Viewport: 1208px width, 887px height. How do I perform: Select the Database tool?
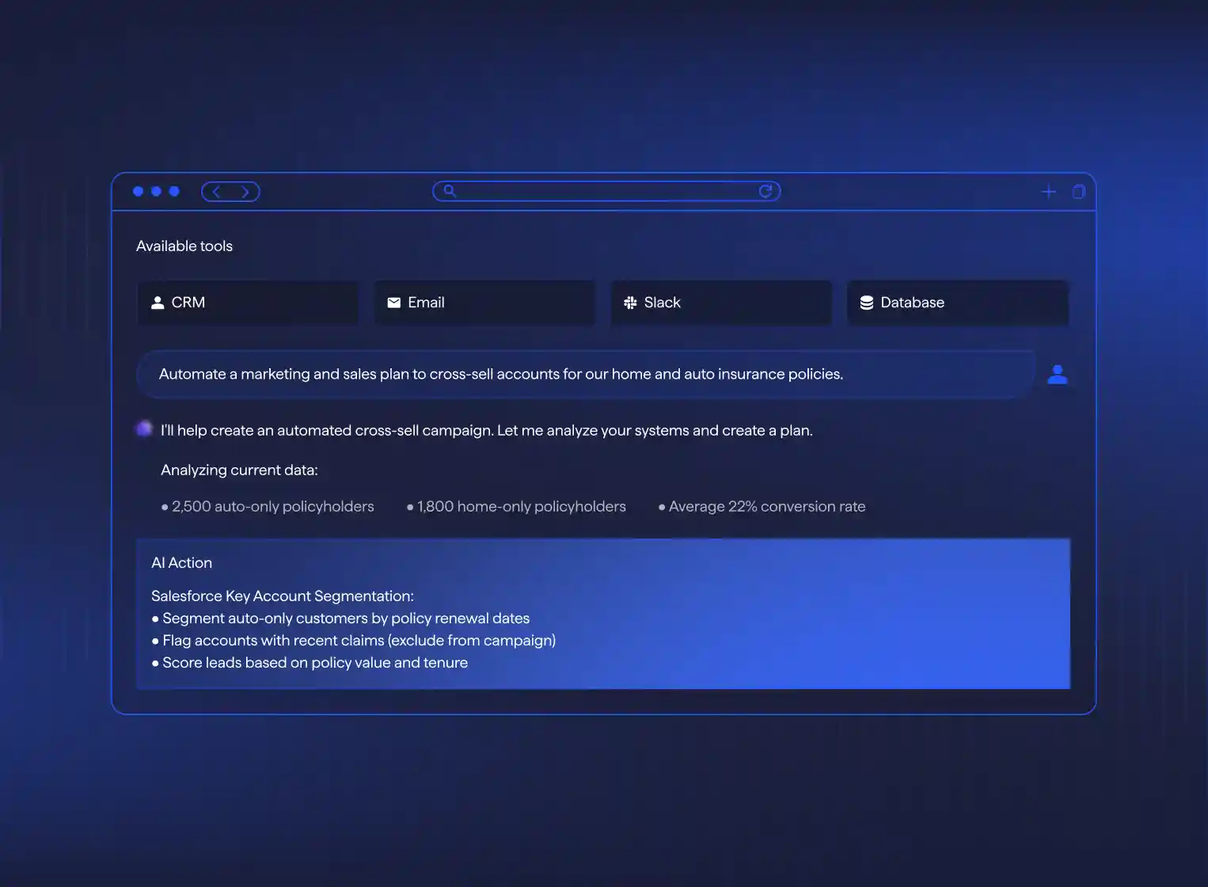pos(958,303)
